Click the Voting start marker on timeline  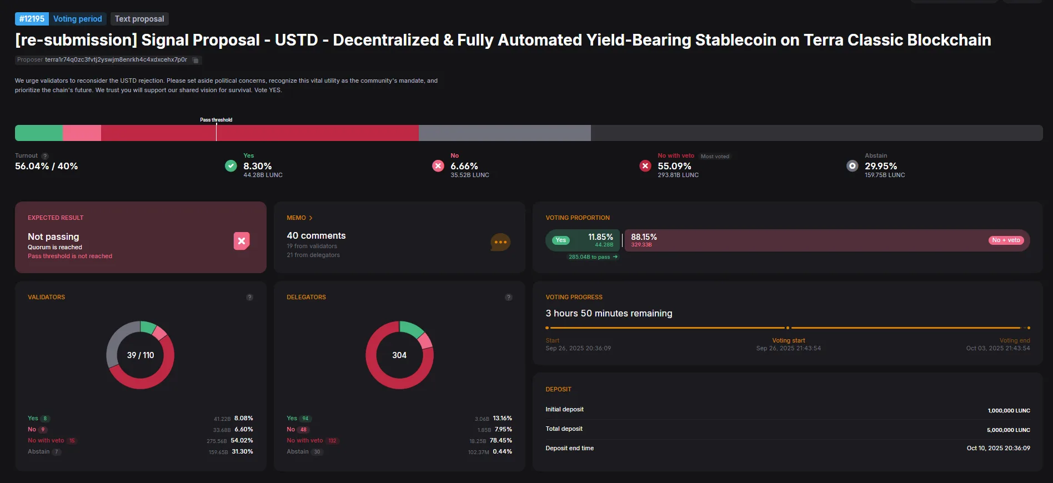(x=788, y=328)
